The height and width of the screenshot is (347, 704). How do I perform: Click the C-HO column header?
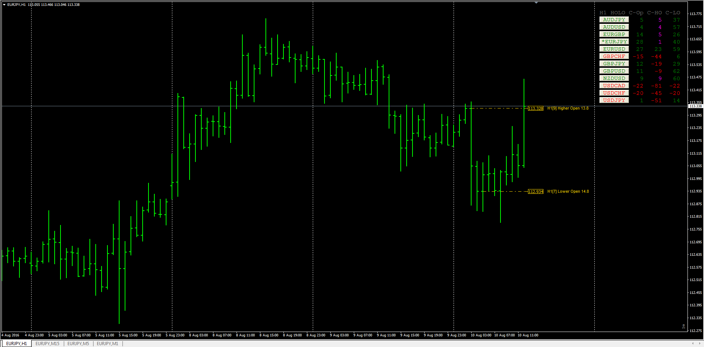pyautogui.click(x=654, y=13)
